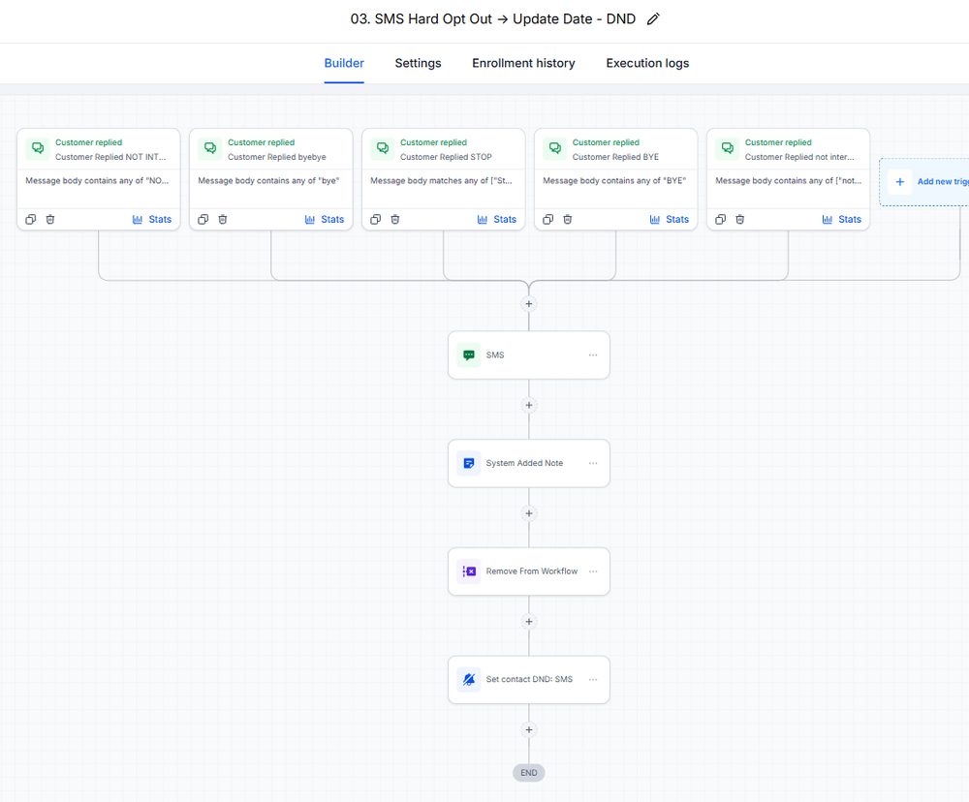
Task: Open options menu for Remove From Workflow
Action: coord(593,571)
